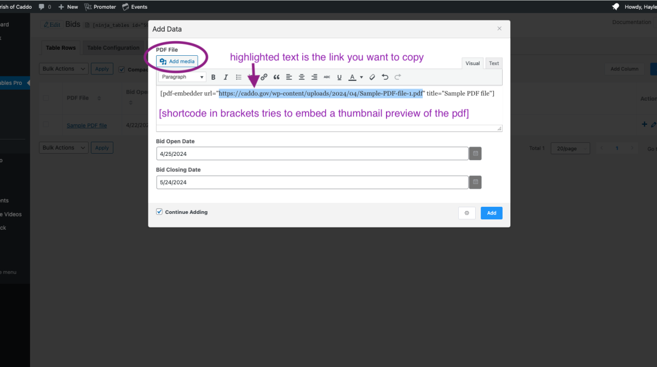Expand the text color dropdown arrow

pos(361,77)
